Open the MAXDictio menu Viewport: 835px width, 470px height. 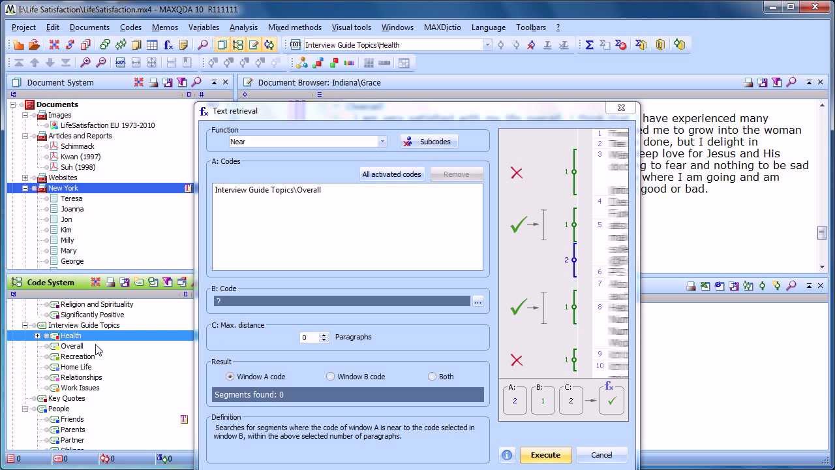(442, 27)
